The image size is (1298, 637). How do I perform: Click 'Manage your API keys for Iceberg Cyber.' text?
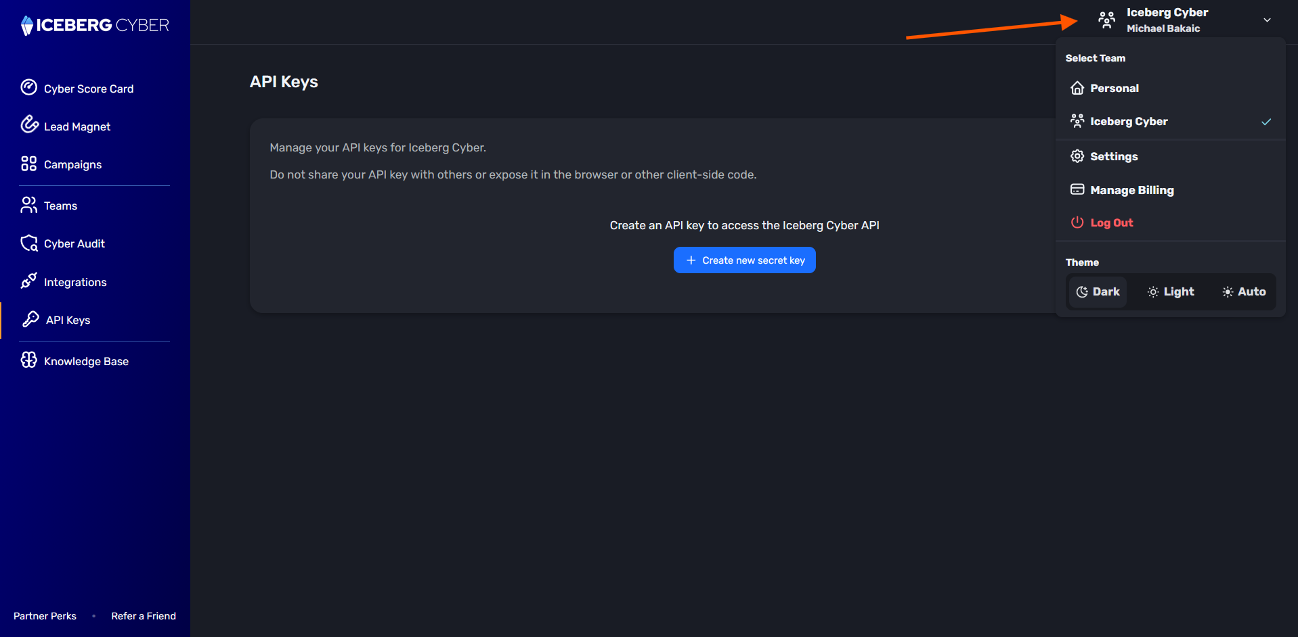tap(378, 147)
